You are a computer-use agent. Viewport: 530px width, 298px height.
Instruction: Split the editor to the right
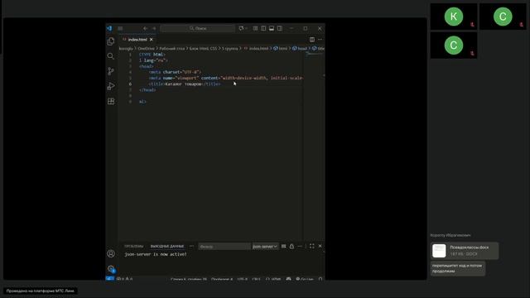point(312,40)
